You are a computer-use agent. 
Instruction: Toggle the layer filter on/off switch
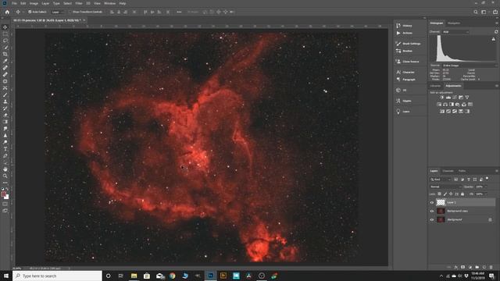[x=487, y=179]
